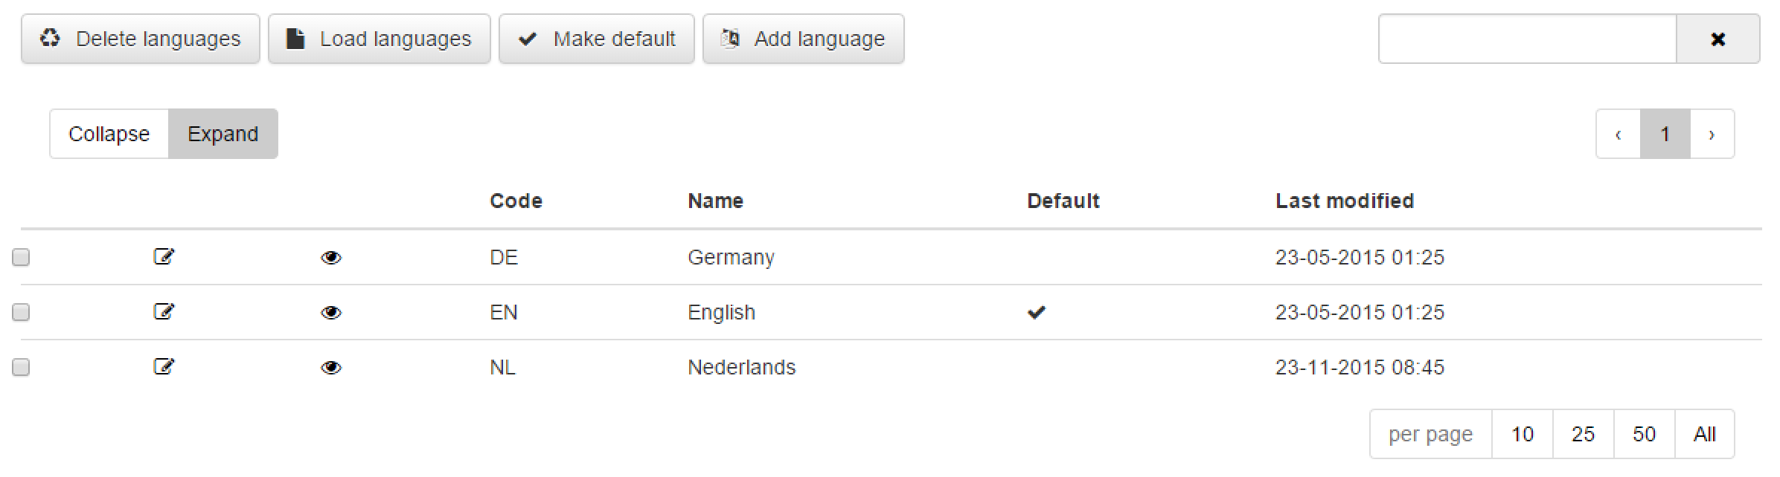Image resolution: width=1780 pixels, height=477 pixels.
Task: Collapse the language list rows
Action: pyautogui.click(x=109, y=134)
